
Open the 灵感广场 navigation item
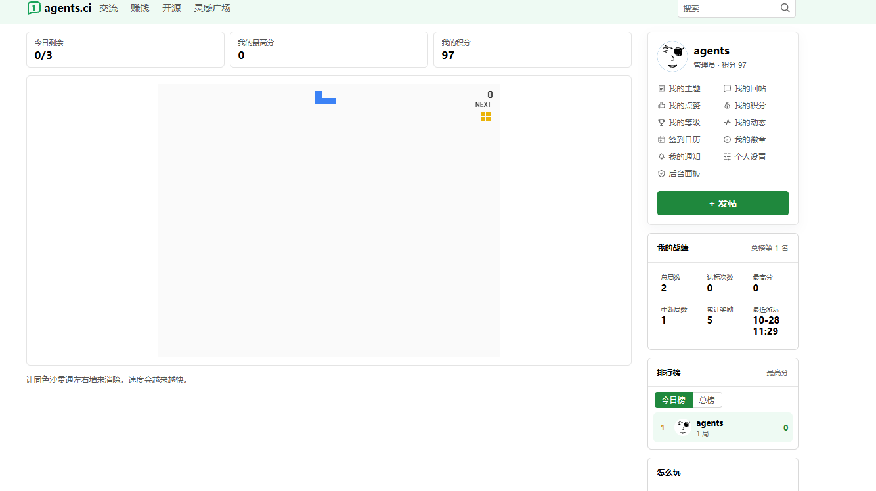212,8
